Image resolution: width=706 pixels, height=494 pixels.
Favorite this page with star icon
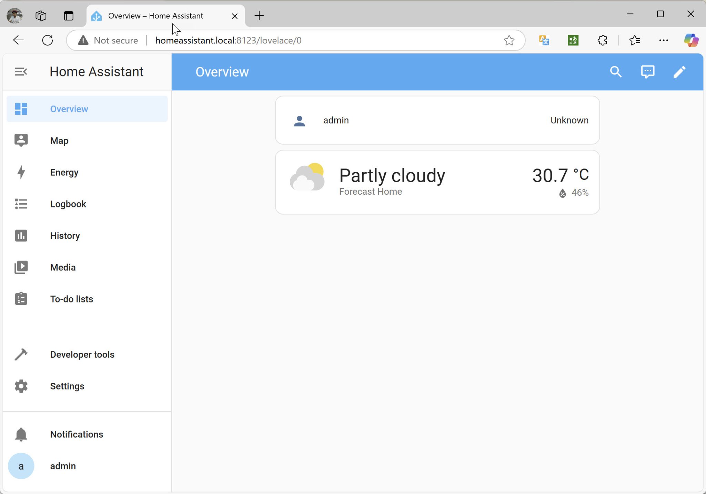509,40
